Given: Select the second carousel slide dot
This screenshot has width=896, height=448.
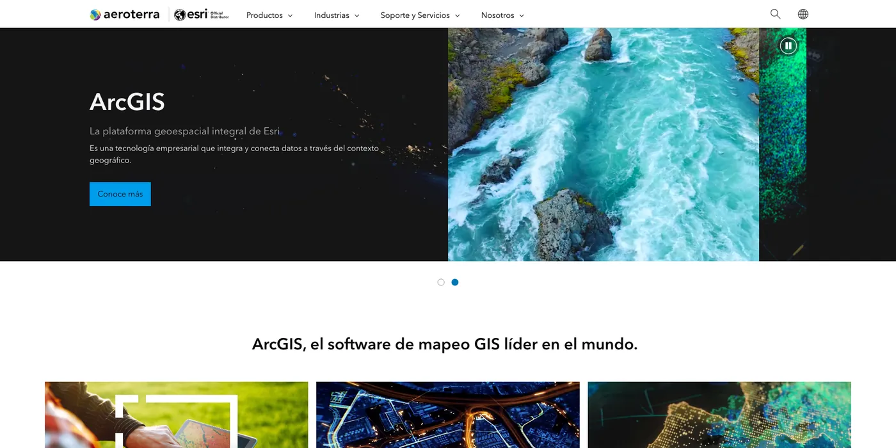Looking at the screenshot, I should [x=455, y=282].
